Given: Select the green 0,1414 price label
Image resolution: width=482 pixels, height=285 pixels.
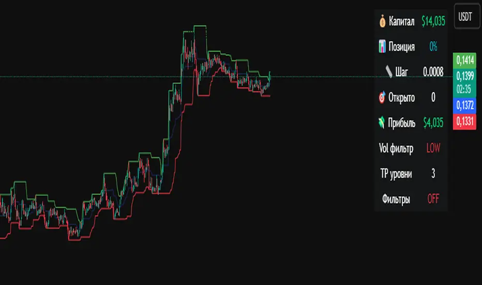Looking at the screenshot, I should pos(465,61).
